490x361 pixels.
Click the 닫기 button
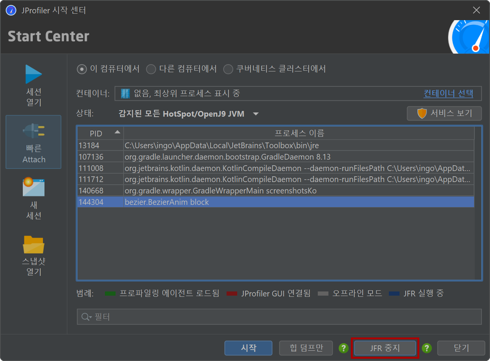461,348
